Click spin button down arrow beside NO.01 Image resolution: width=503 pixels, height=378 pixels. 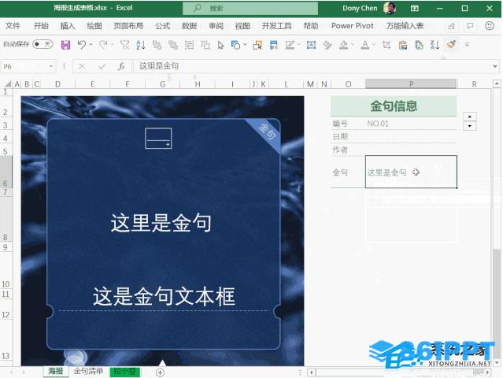[470, 126]
